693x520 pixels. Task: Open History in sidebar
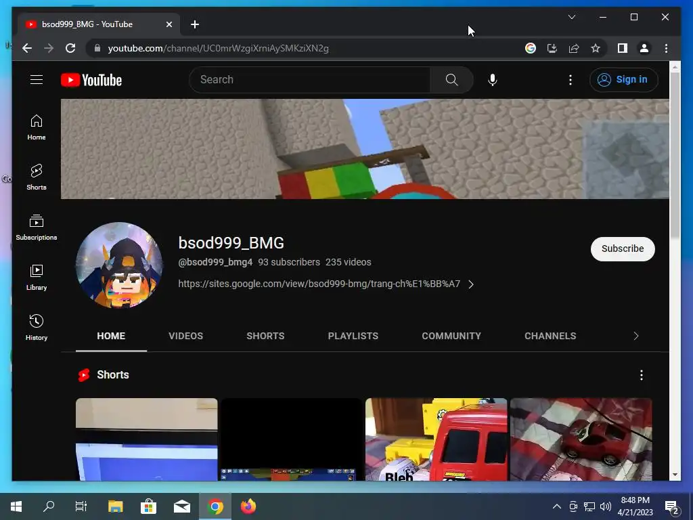[37, 328]
